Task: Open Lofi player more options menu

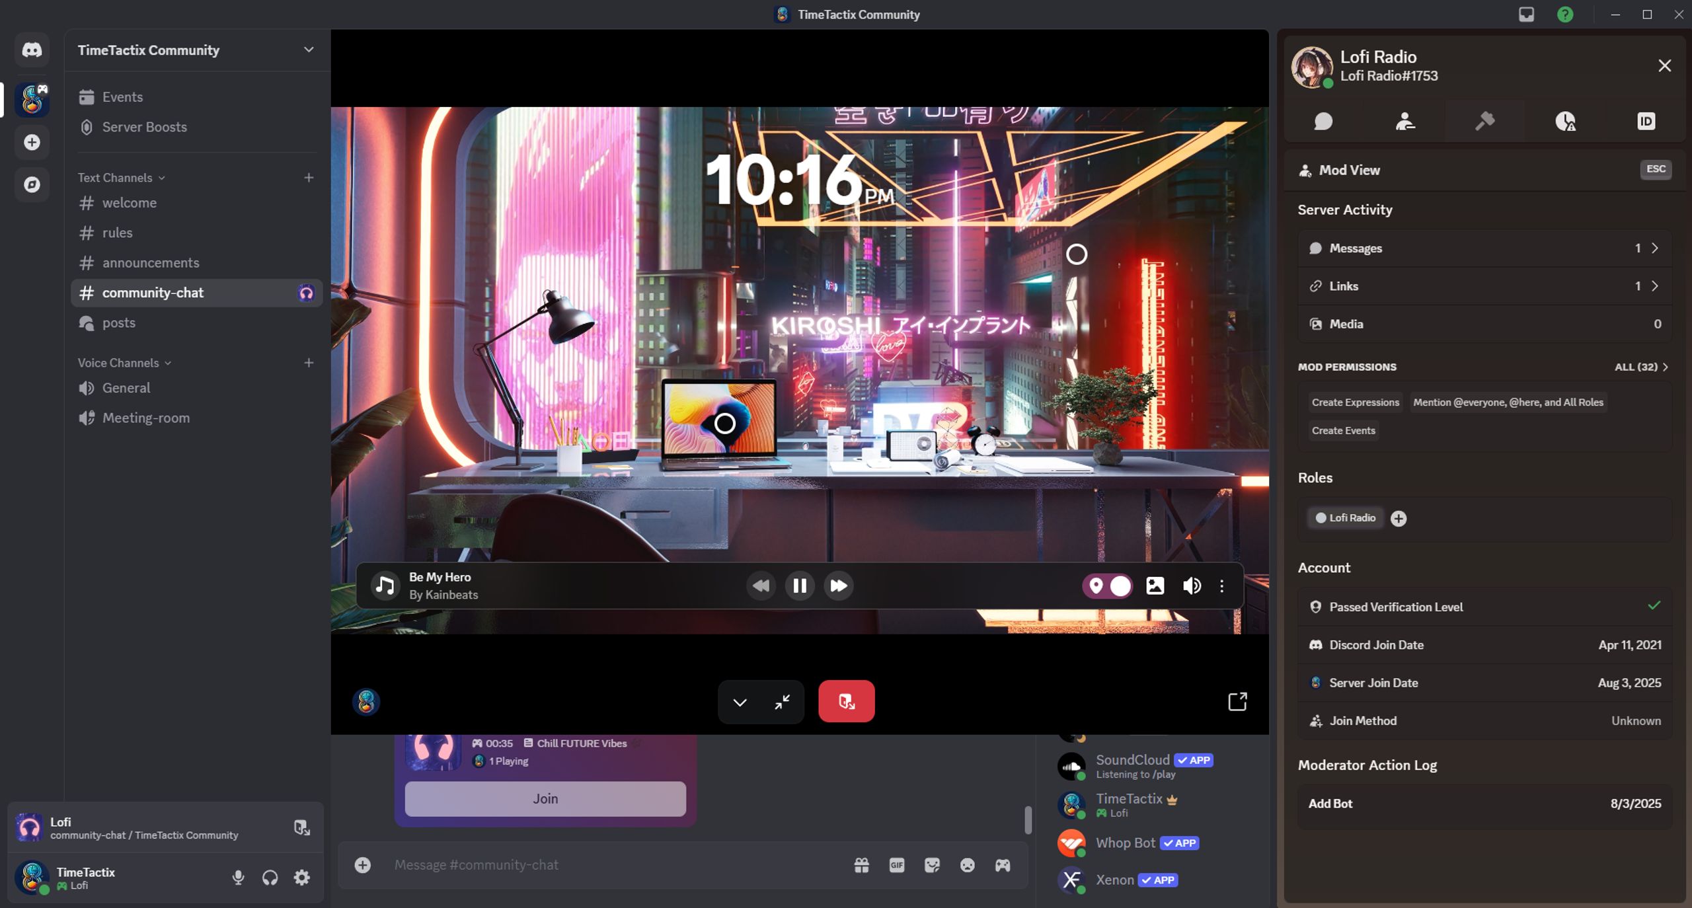Action: point(1221,586)
